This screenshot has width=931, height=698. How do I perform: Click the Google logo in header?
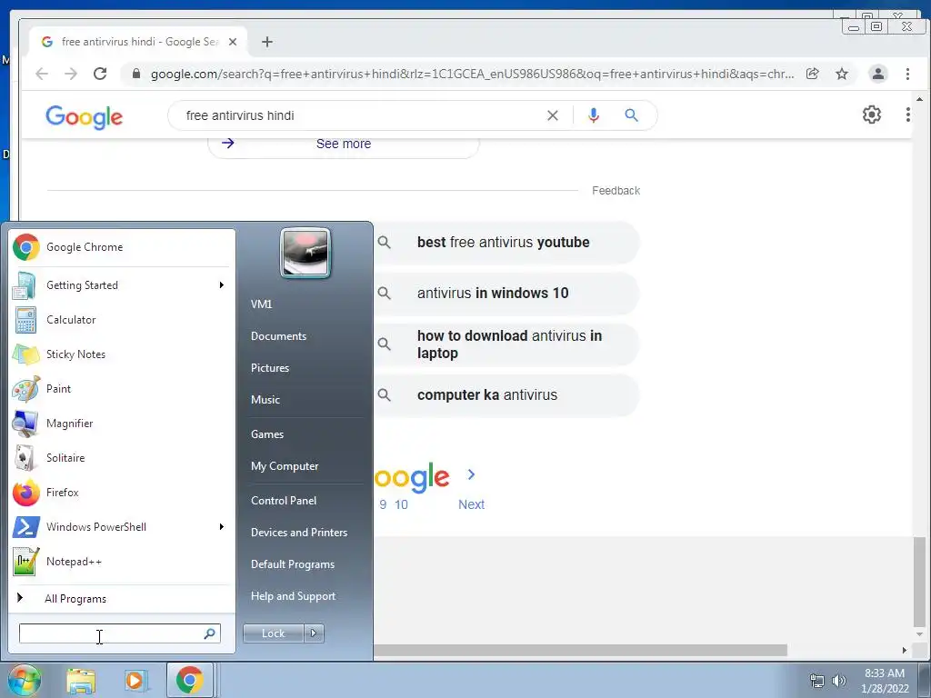85,116
